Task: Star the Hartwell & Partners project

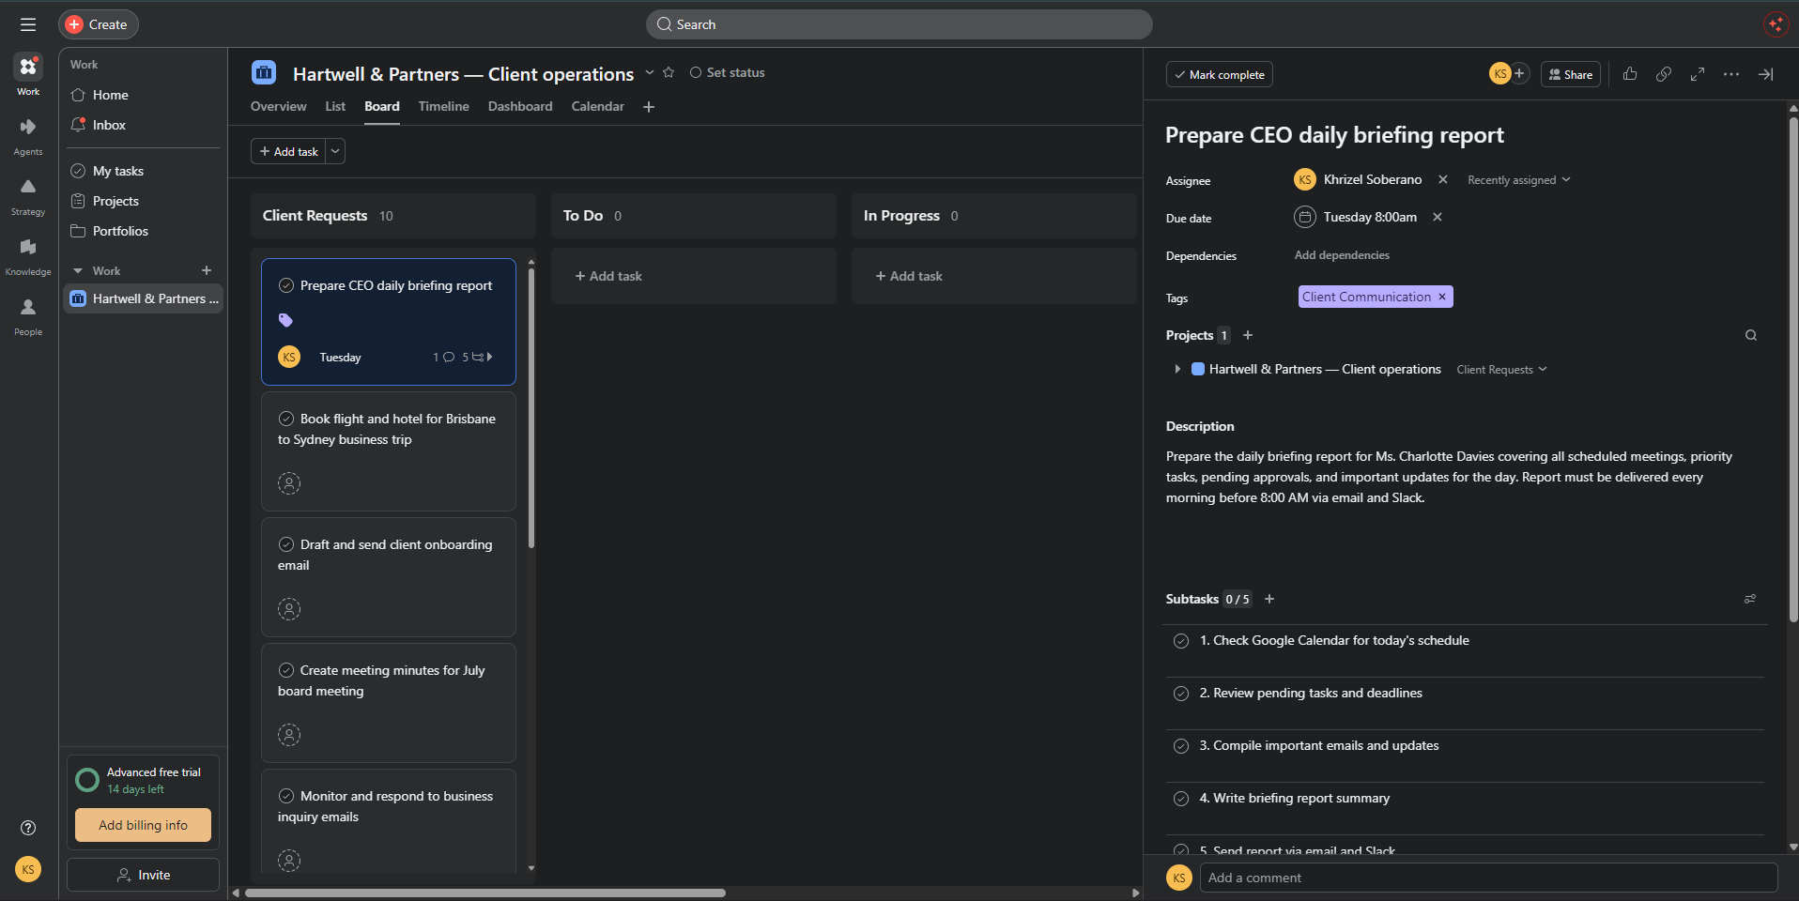Action: [x=669, y=72]
